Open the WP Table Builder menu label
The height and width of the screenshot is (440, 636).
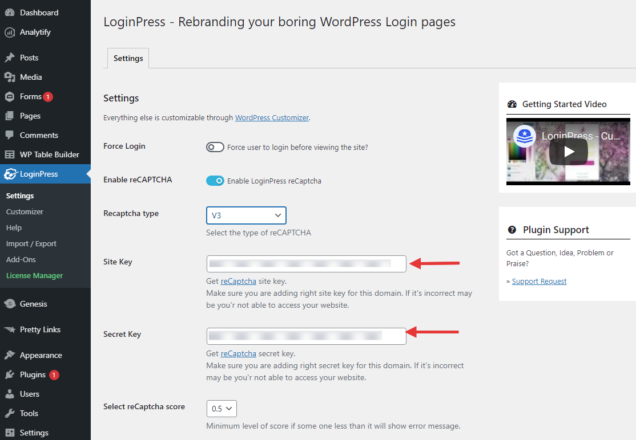coord(50,154)
